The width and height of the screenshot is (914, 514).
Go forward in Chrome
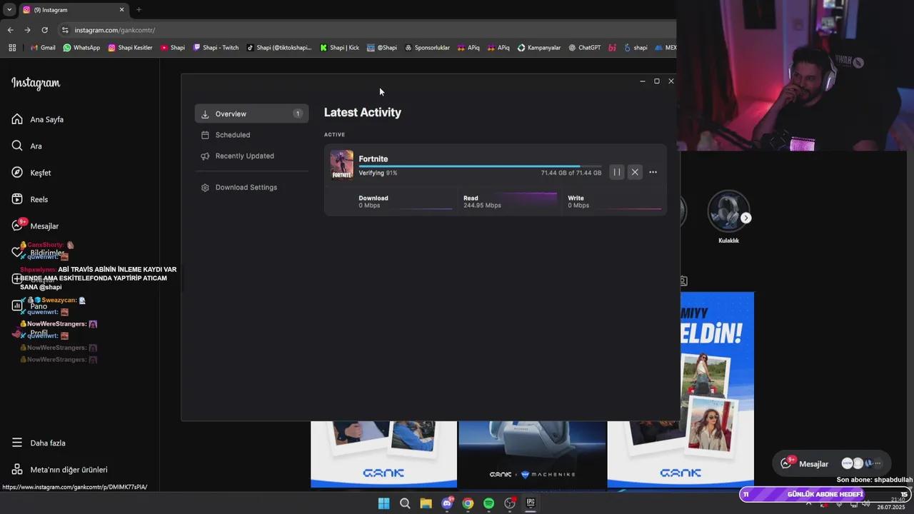27,30
